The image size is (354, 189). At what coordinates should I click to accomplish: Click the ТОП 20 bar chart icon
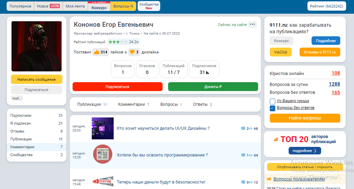[x=276, y=139]
